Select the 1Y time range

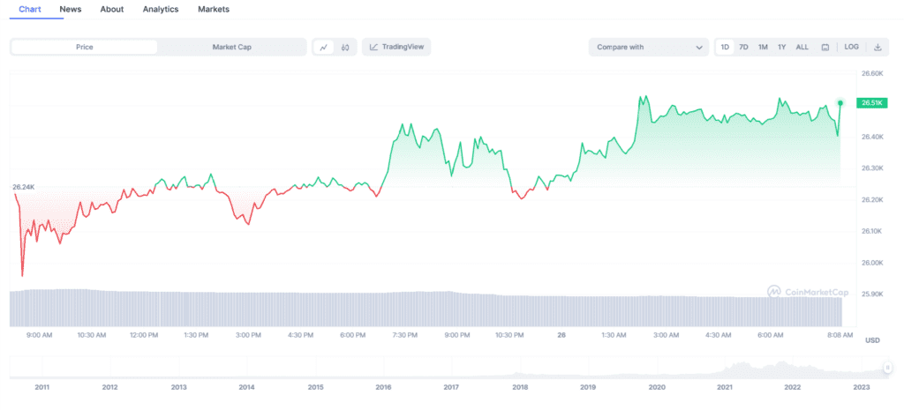(x=782, y=48)
